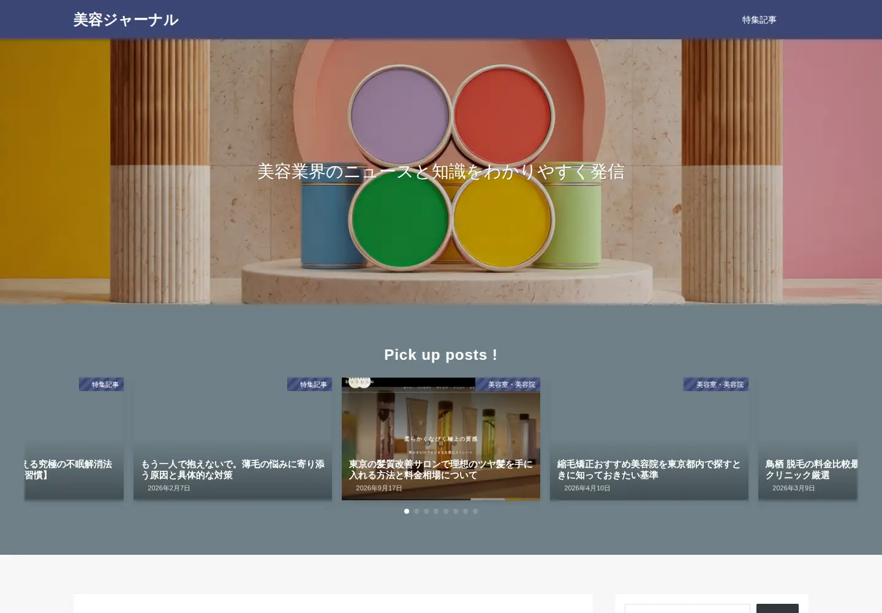Select the first (active) carousel pagination dot
This screenshot has width=882, height=613.
coord(407,511)
